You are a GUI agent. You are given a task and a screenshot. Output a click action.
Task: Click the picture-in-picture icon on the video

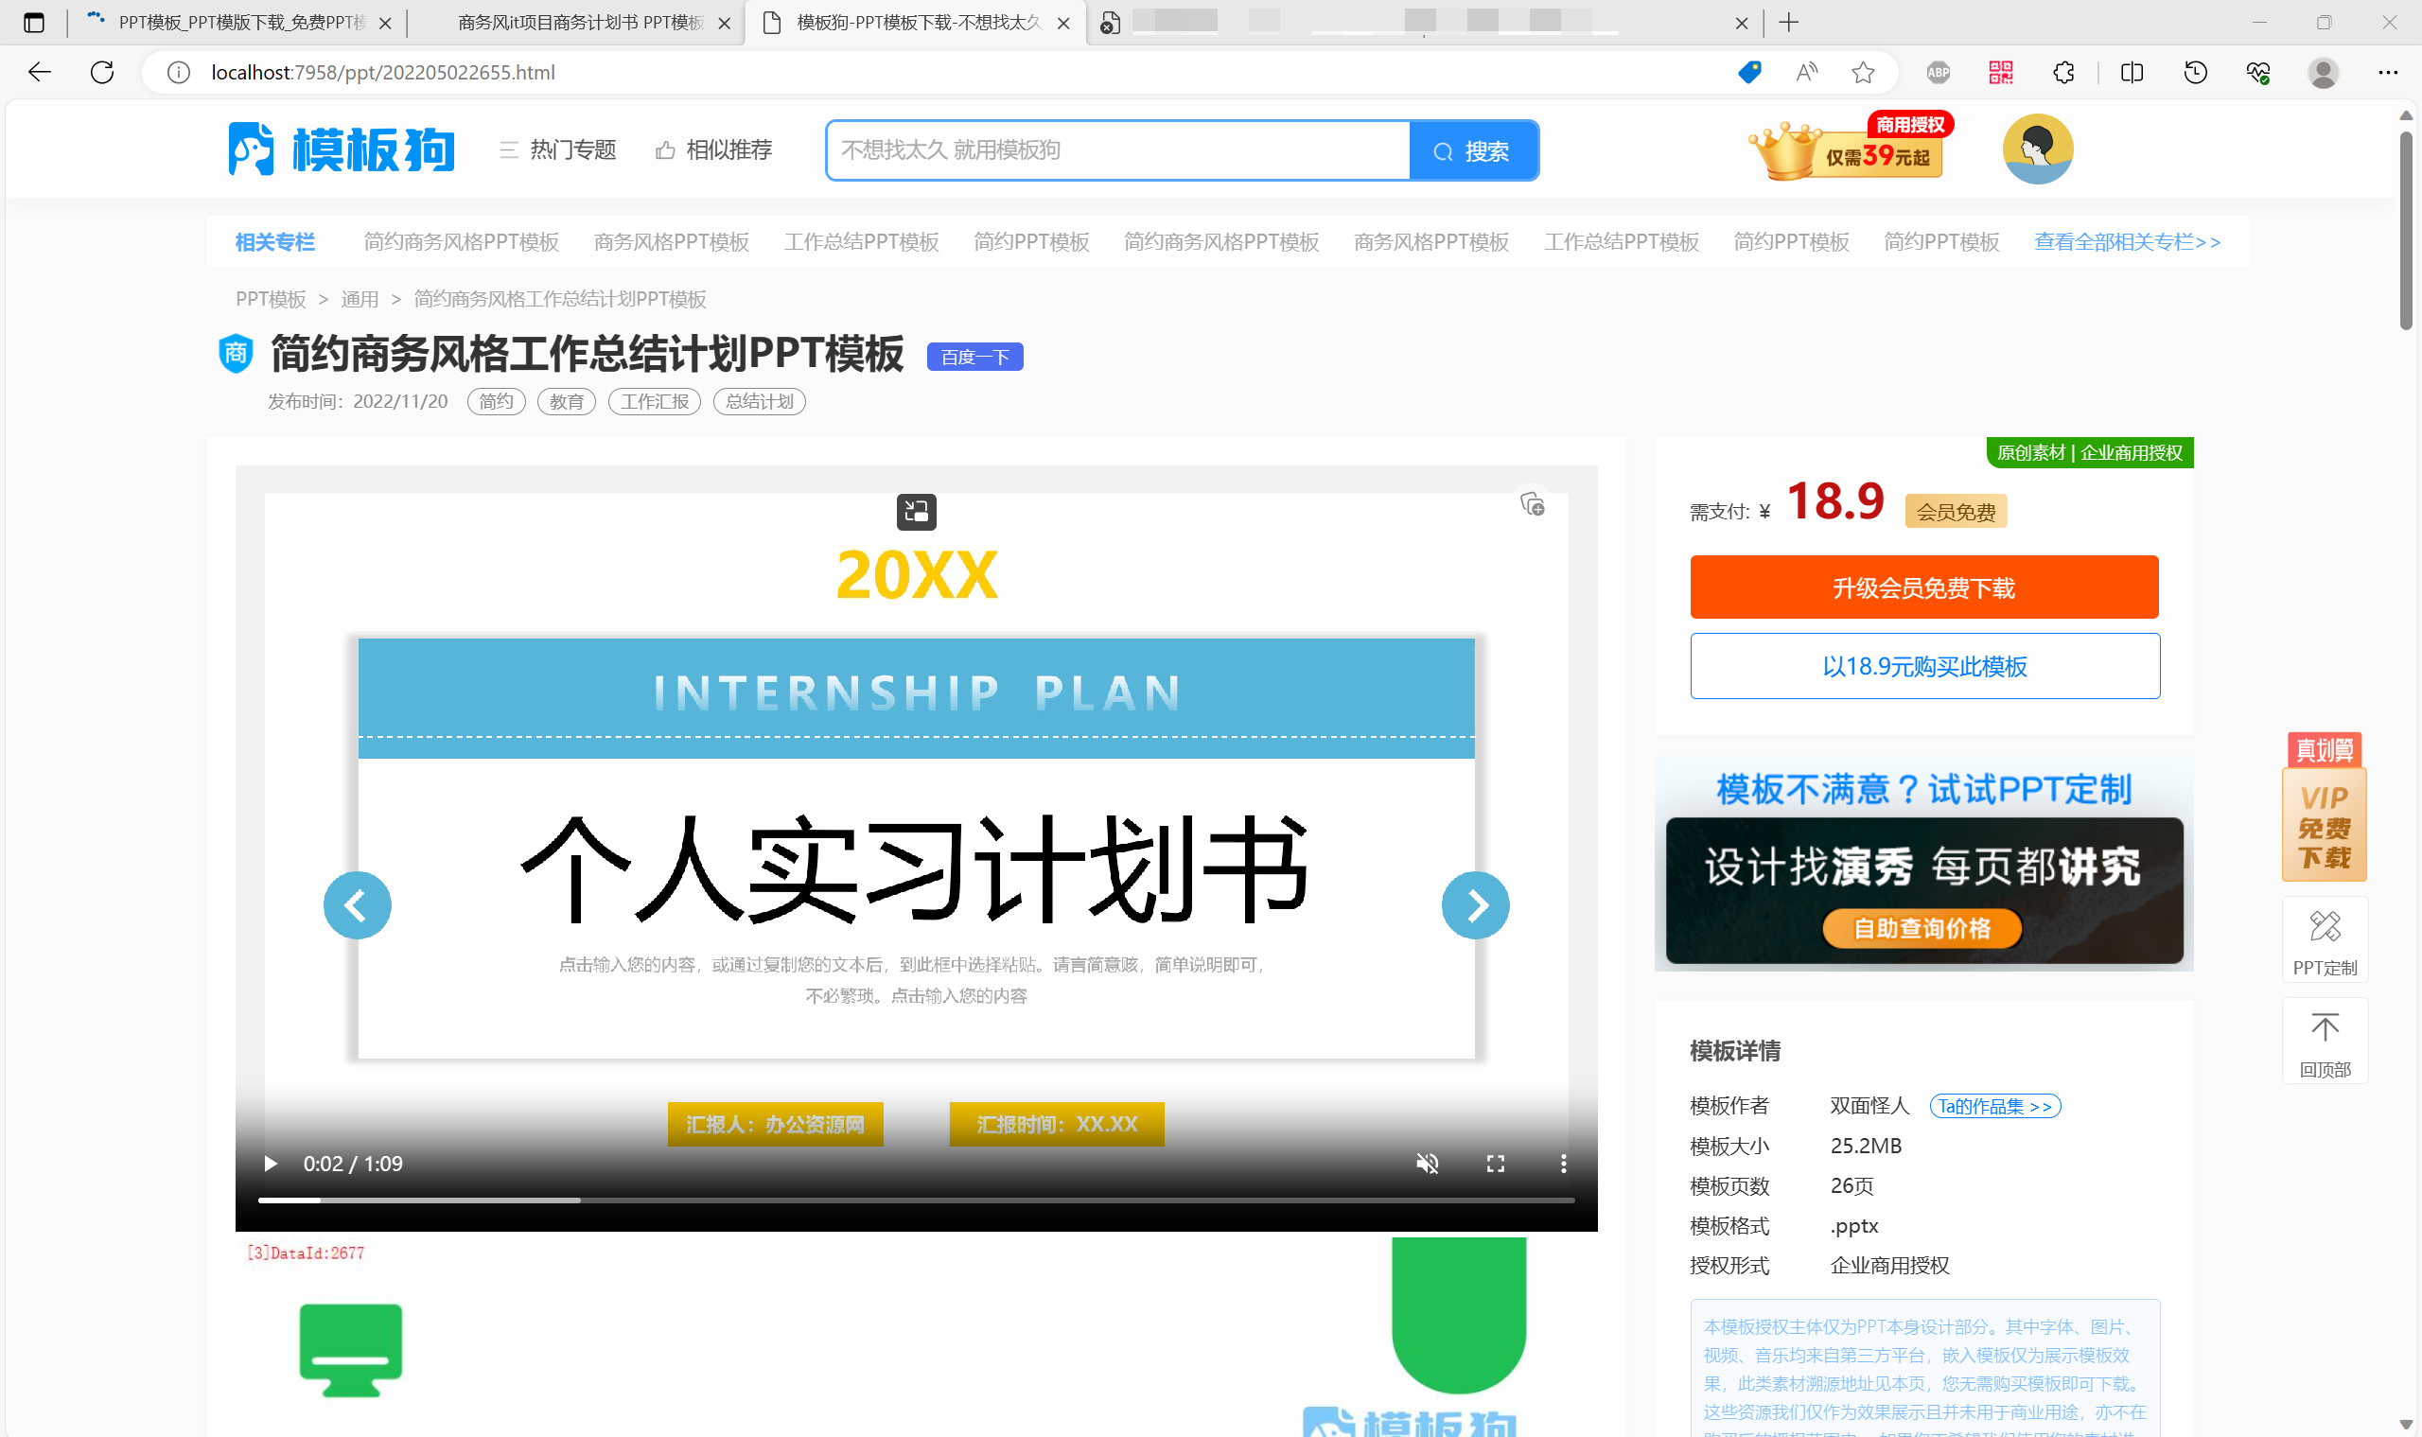[x=915, y=510]
